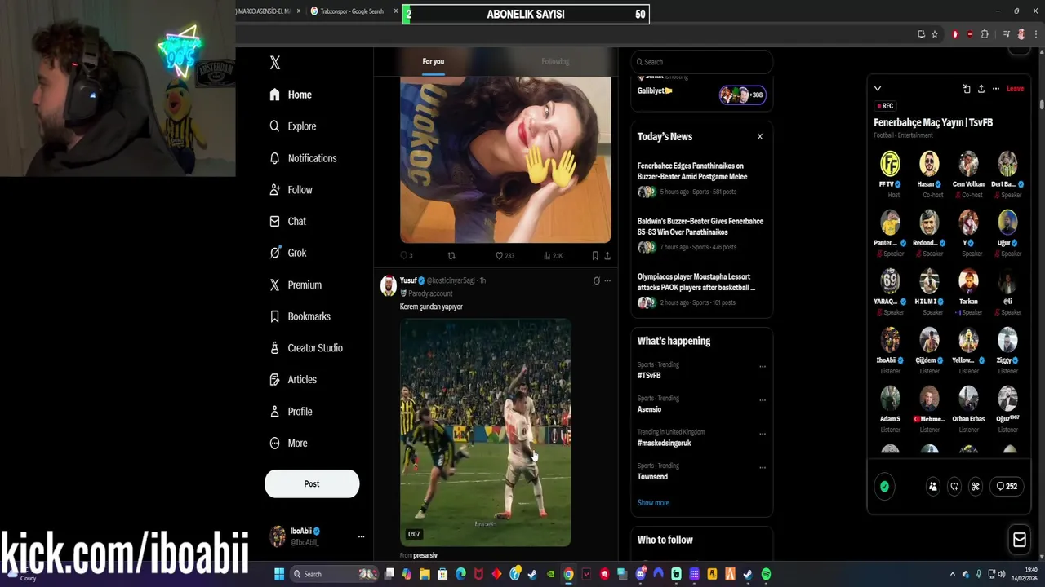This screenshot has height=587, width=1045.
Task: Open the space clip scissors icon
Action: coord(975,487)
